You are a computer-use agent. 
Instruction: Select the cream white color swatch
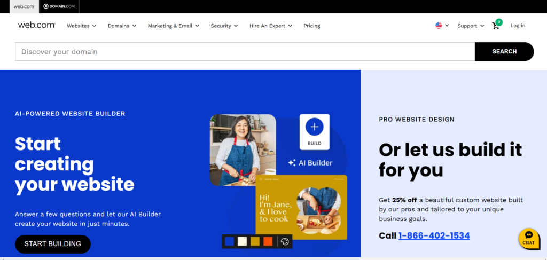coord(242,241)
